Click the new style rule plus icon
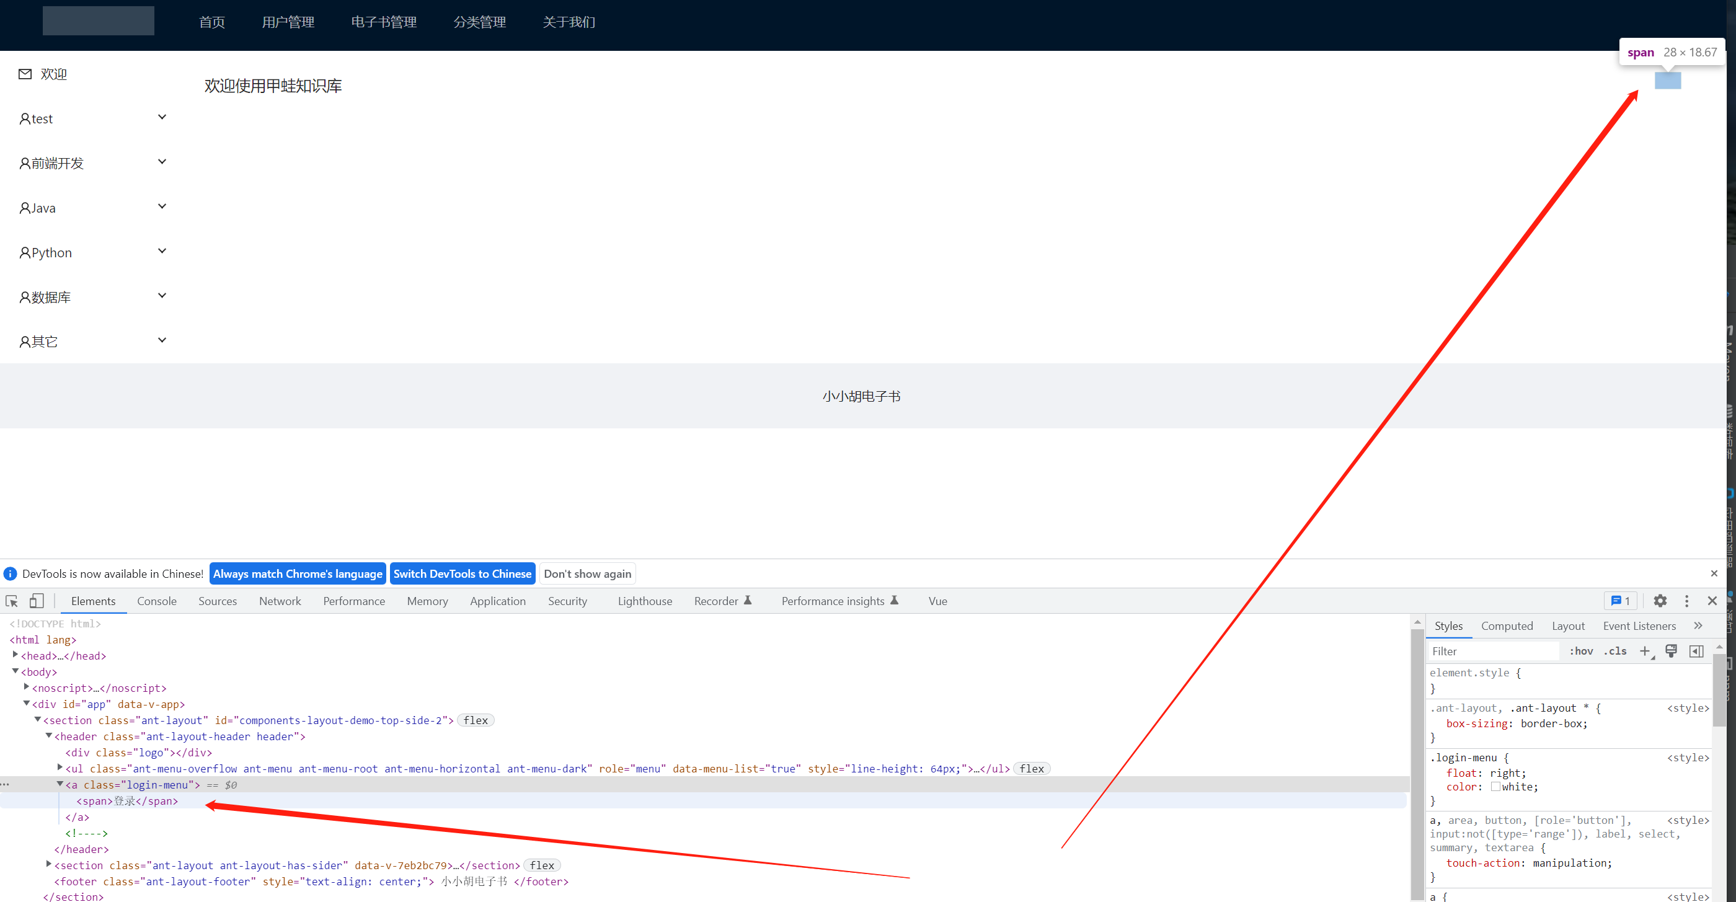This screenshot has width=1736, height=902. 1645,651
